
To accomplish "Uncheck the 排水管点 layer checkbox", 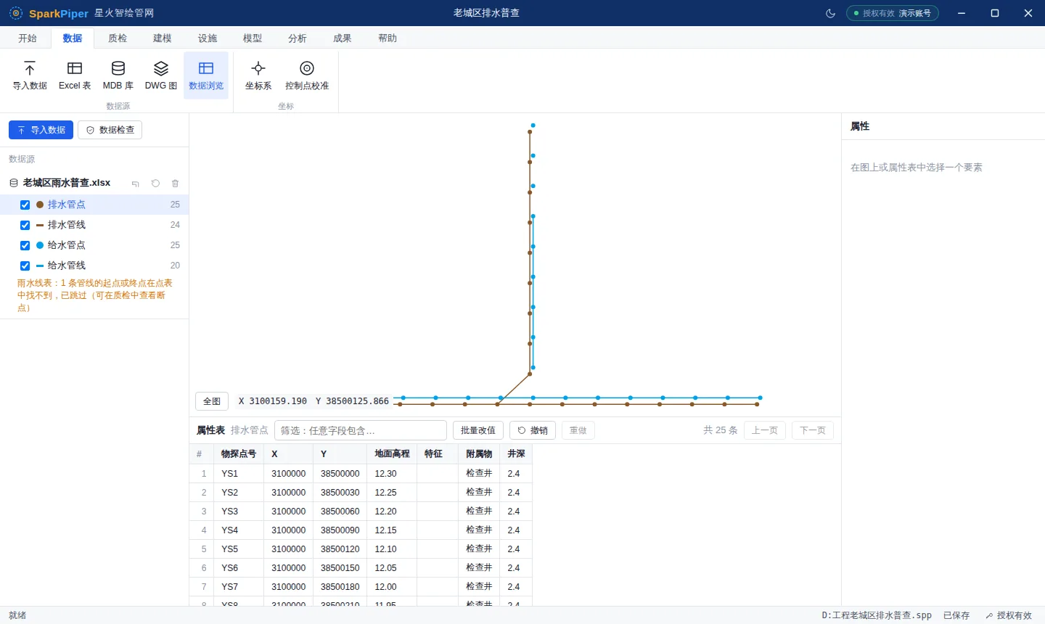I will point(25,205).
